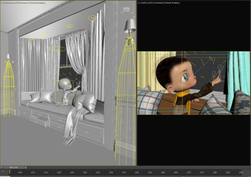Step back with time slider left arrow
This screenshot has width=251, height=177.
click(x=1, y=167)
